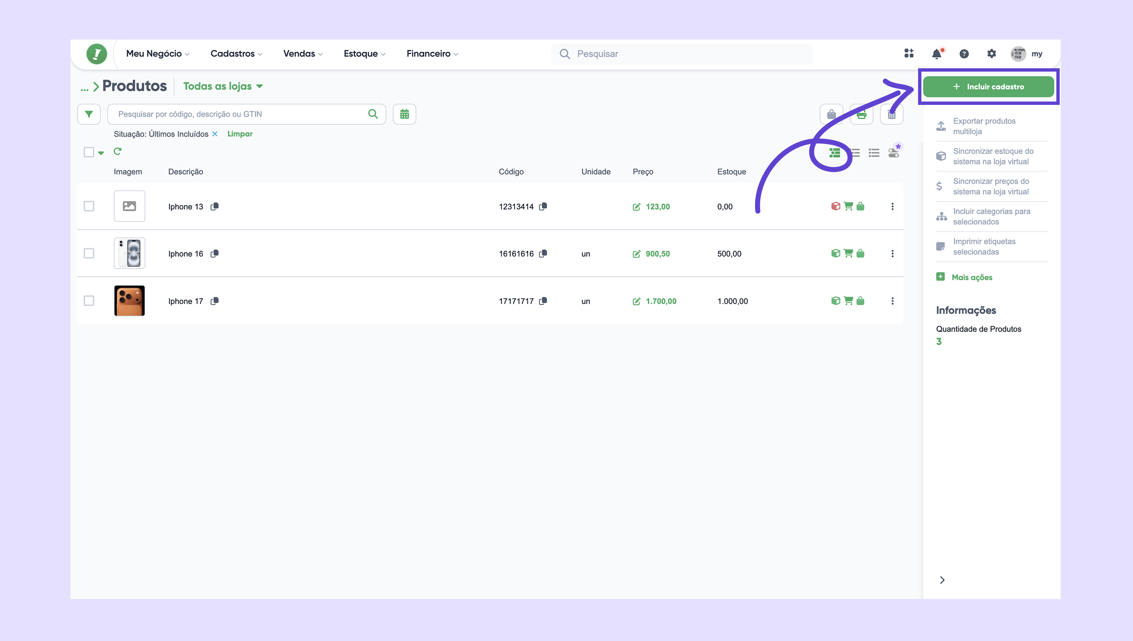
Task: Collapse the right sidebar chevron
Action: tap(942, 580)
